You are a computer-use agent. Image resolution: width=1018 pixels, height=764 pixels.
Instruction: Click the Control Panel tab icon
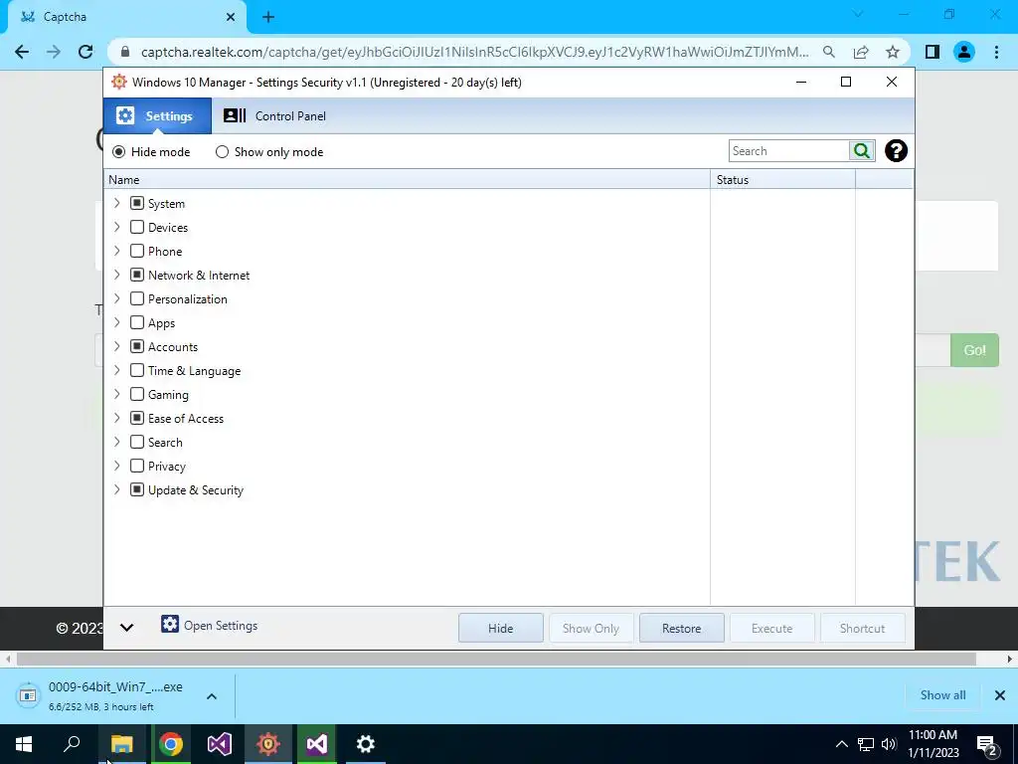pyautogui.click(x=235, y=115)
